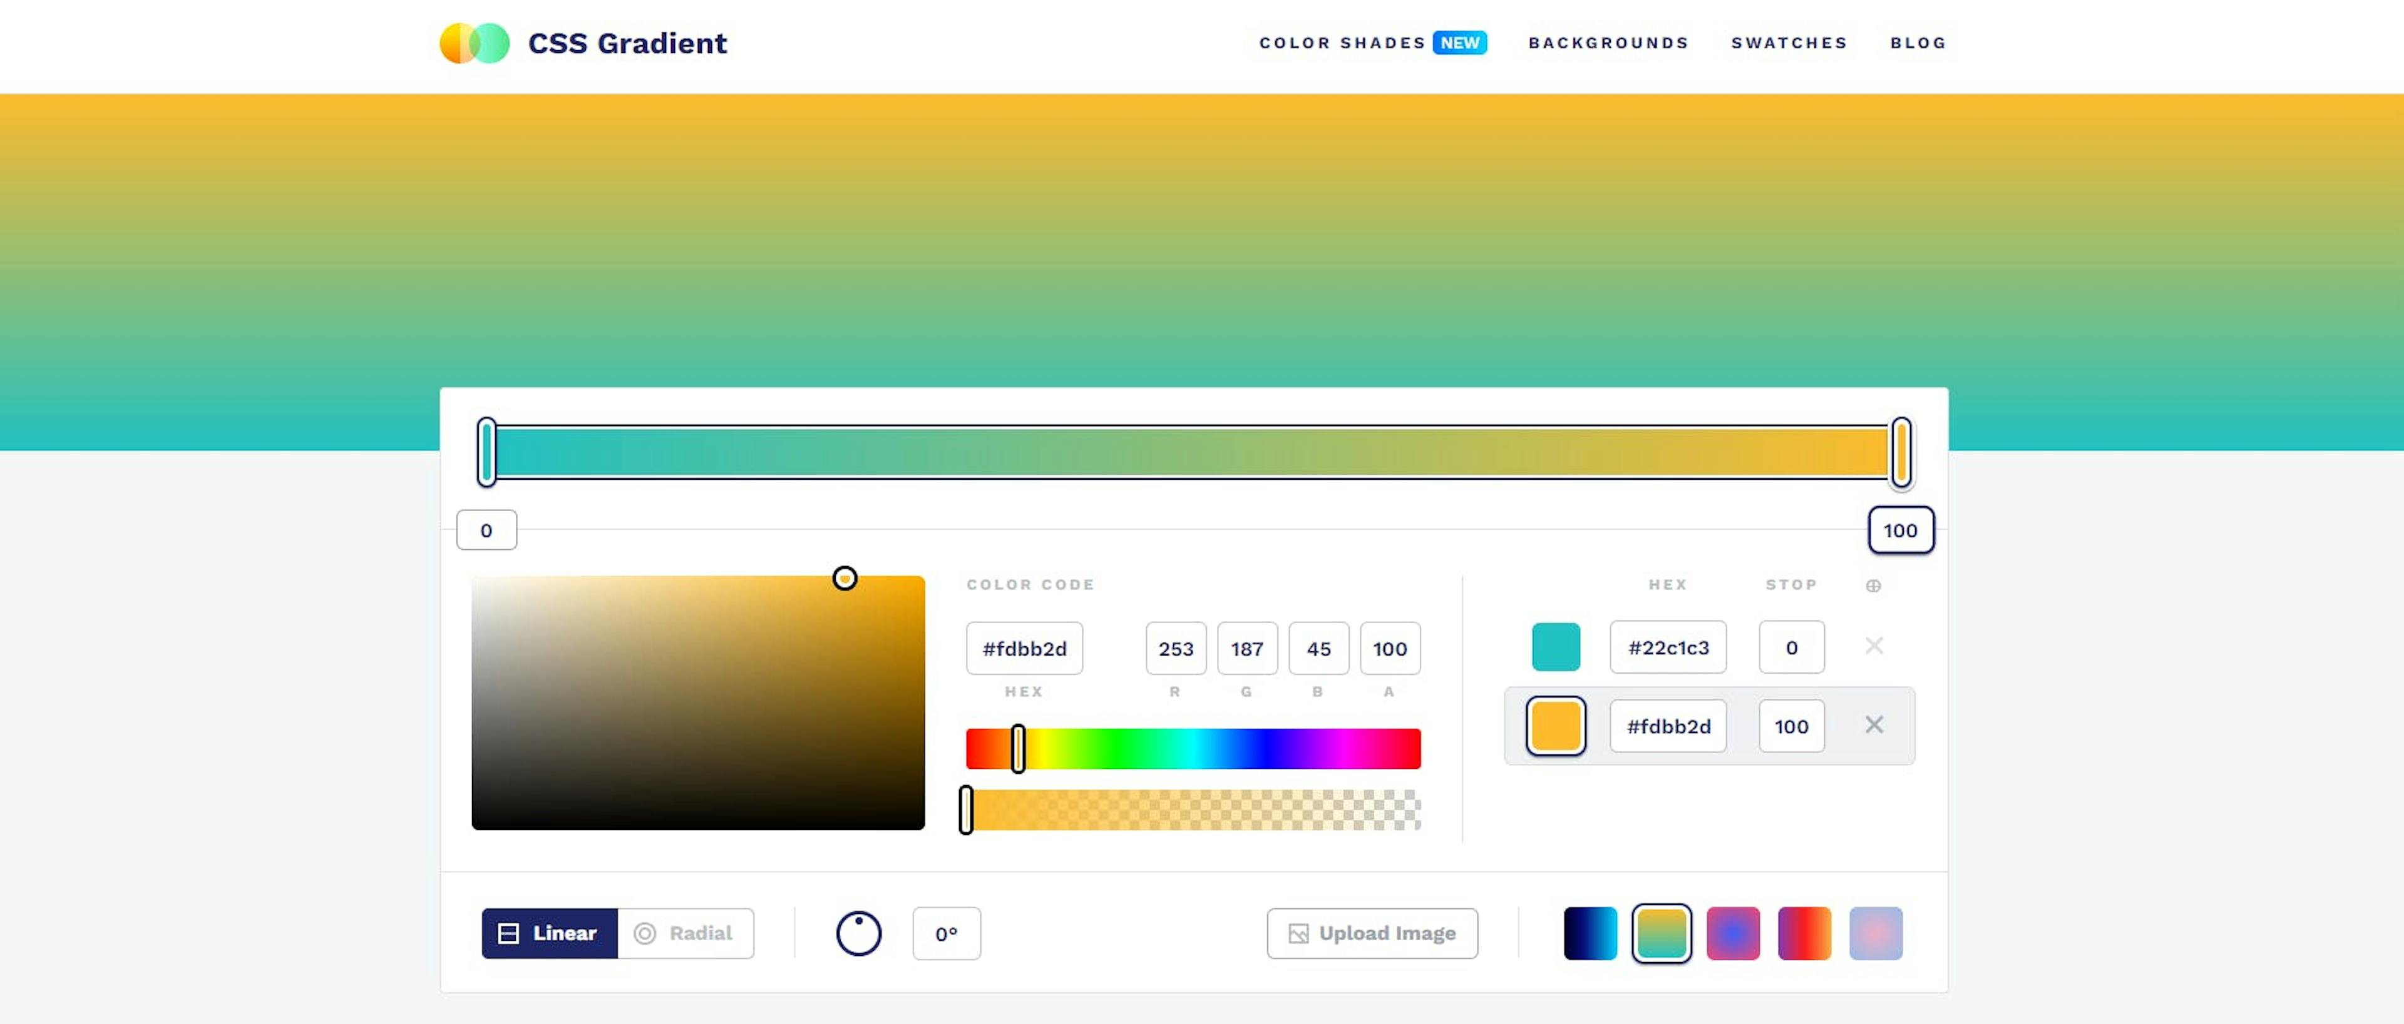Toggle the Radial gradient mode
This screenshot has width=2404, height=1024.
(686, 933)
